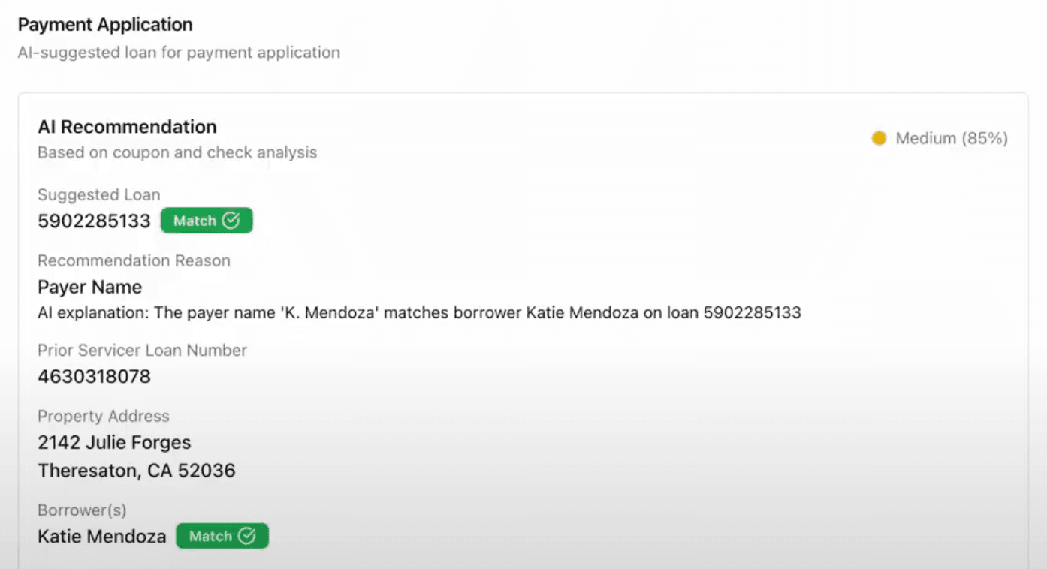Click the Prior Servicer Loan Number label
1047x569 pixels.
pyautogui.click(x=142, y=350)
